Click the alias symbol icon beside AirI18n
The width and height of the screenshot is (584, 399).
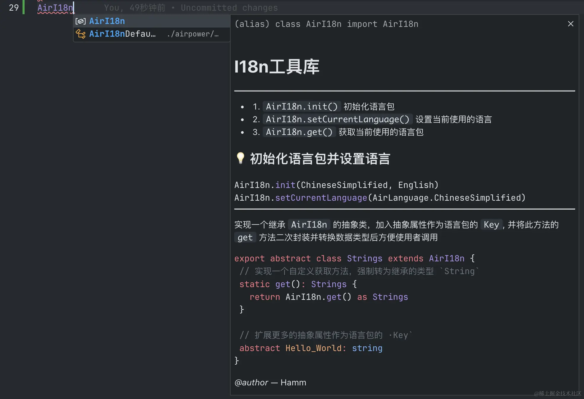coord(80,21)
